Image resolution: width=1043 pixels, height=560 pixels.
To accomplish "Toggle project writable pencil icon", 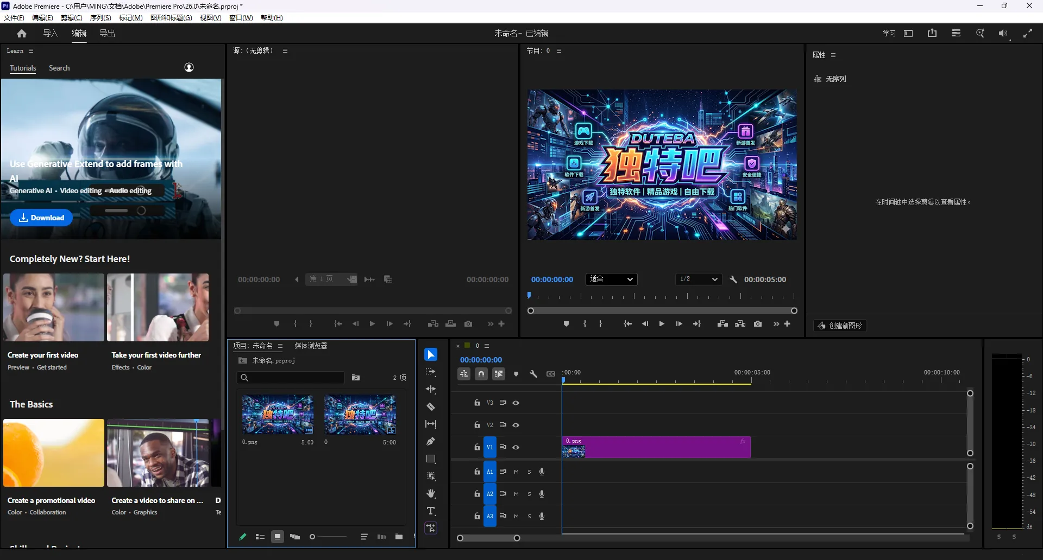I will point(243,537).
